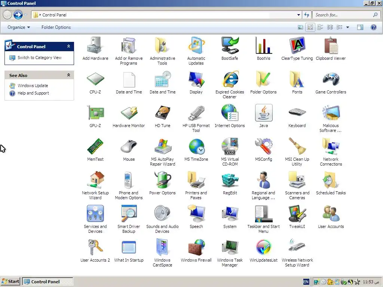
Task: Launch the CPU-Z chip icon
Action: tap(95, 83)
